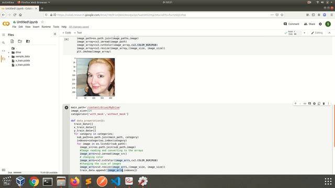The width and height of the screenshot is (335, 188).
Task: Open the View menu
Action: (x=28, y=27)
